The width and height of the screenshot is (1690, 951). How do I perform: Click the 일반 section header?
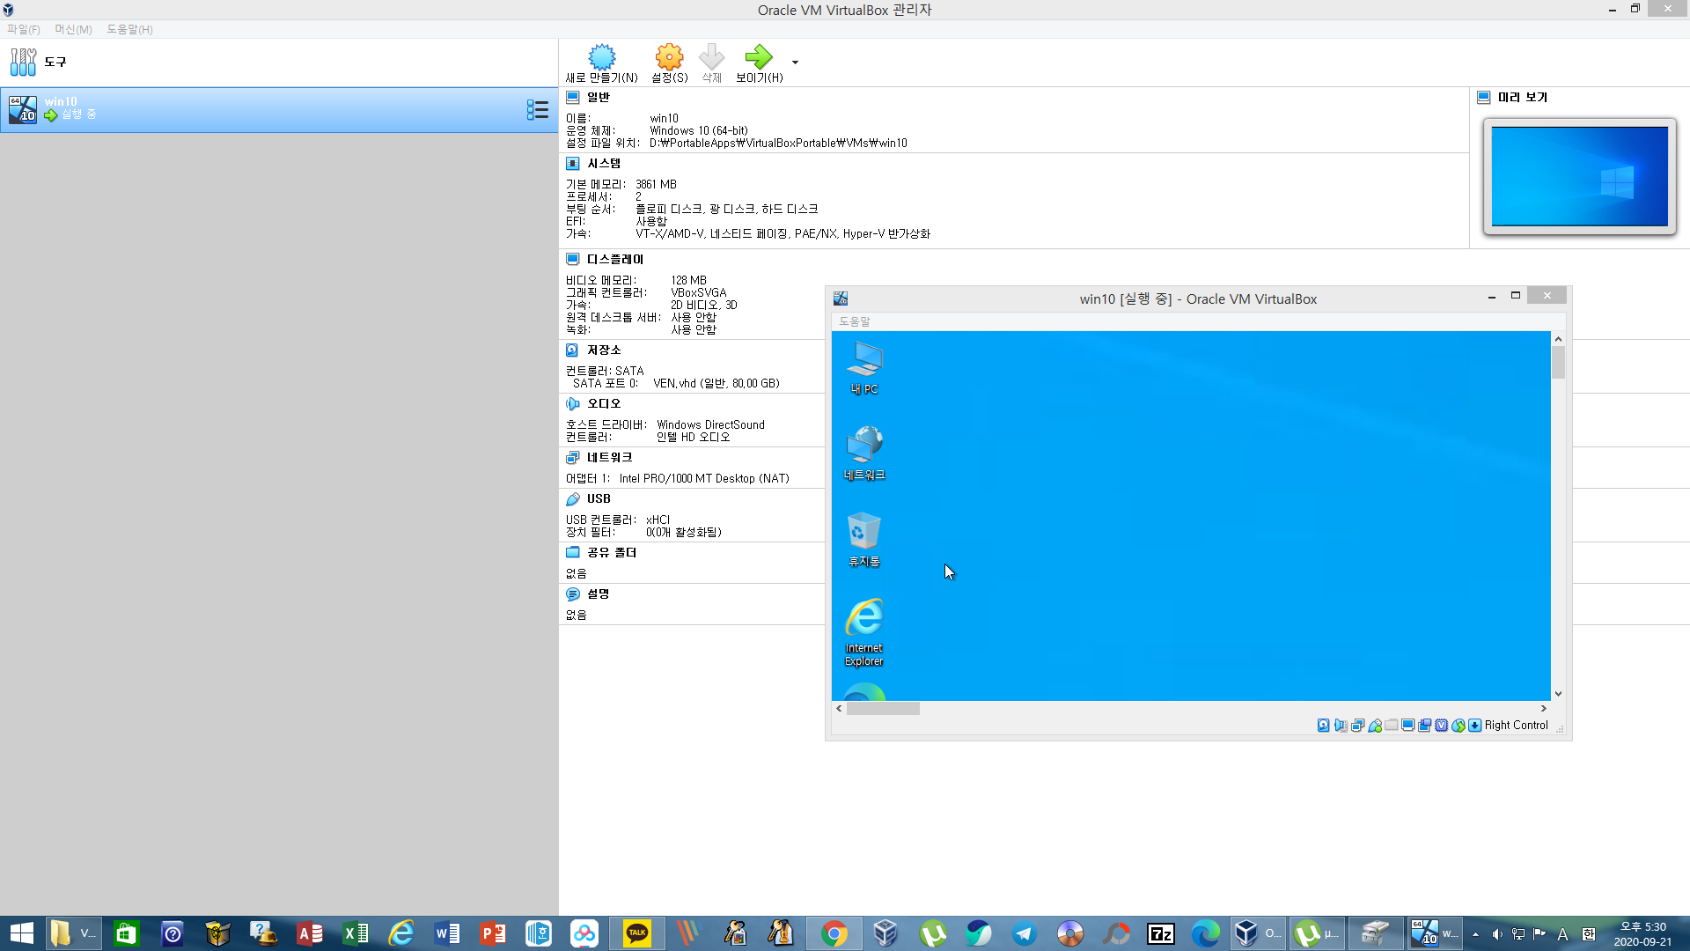[598, 97]
